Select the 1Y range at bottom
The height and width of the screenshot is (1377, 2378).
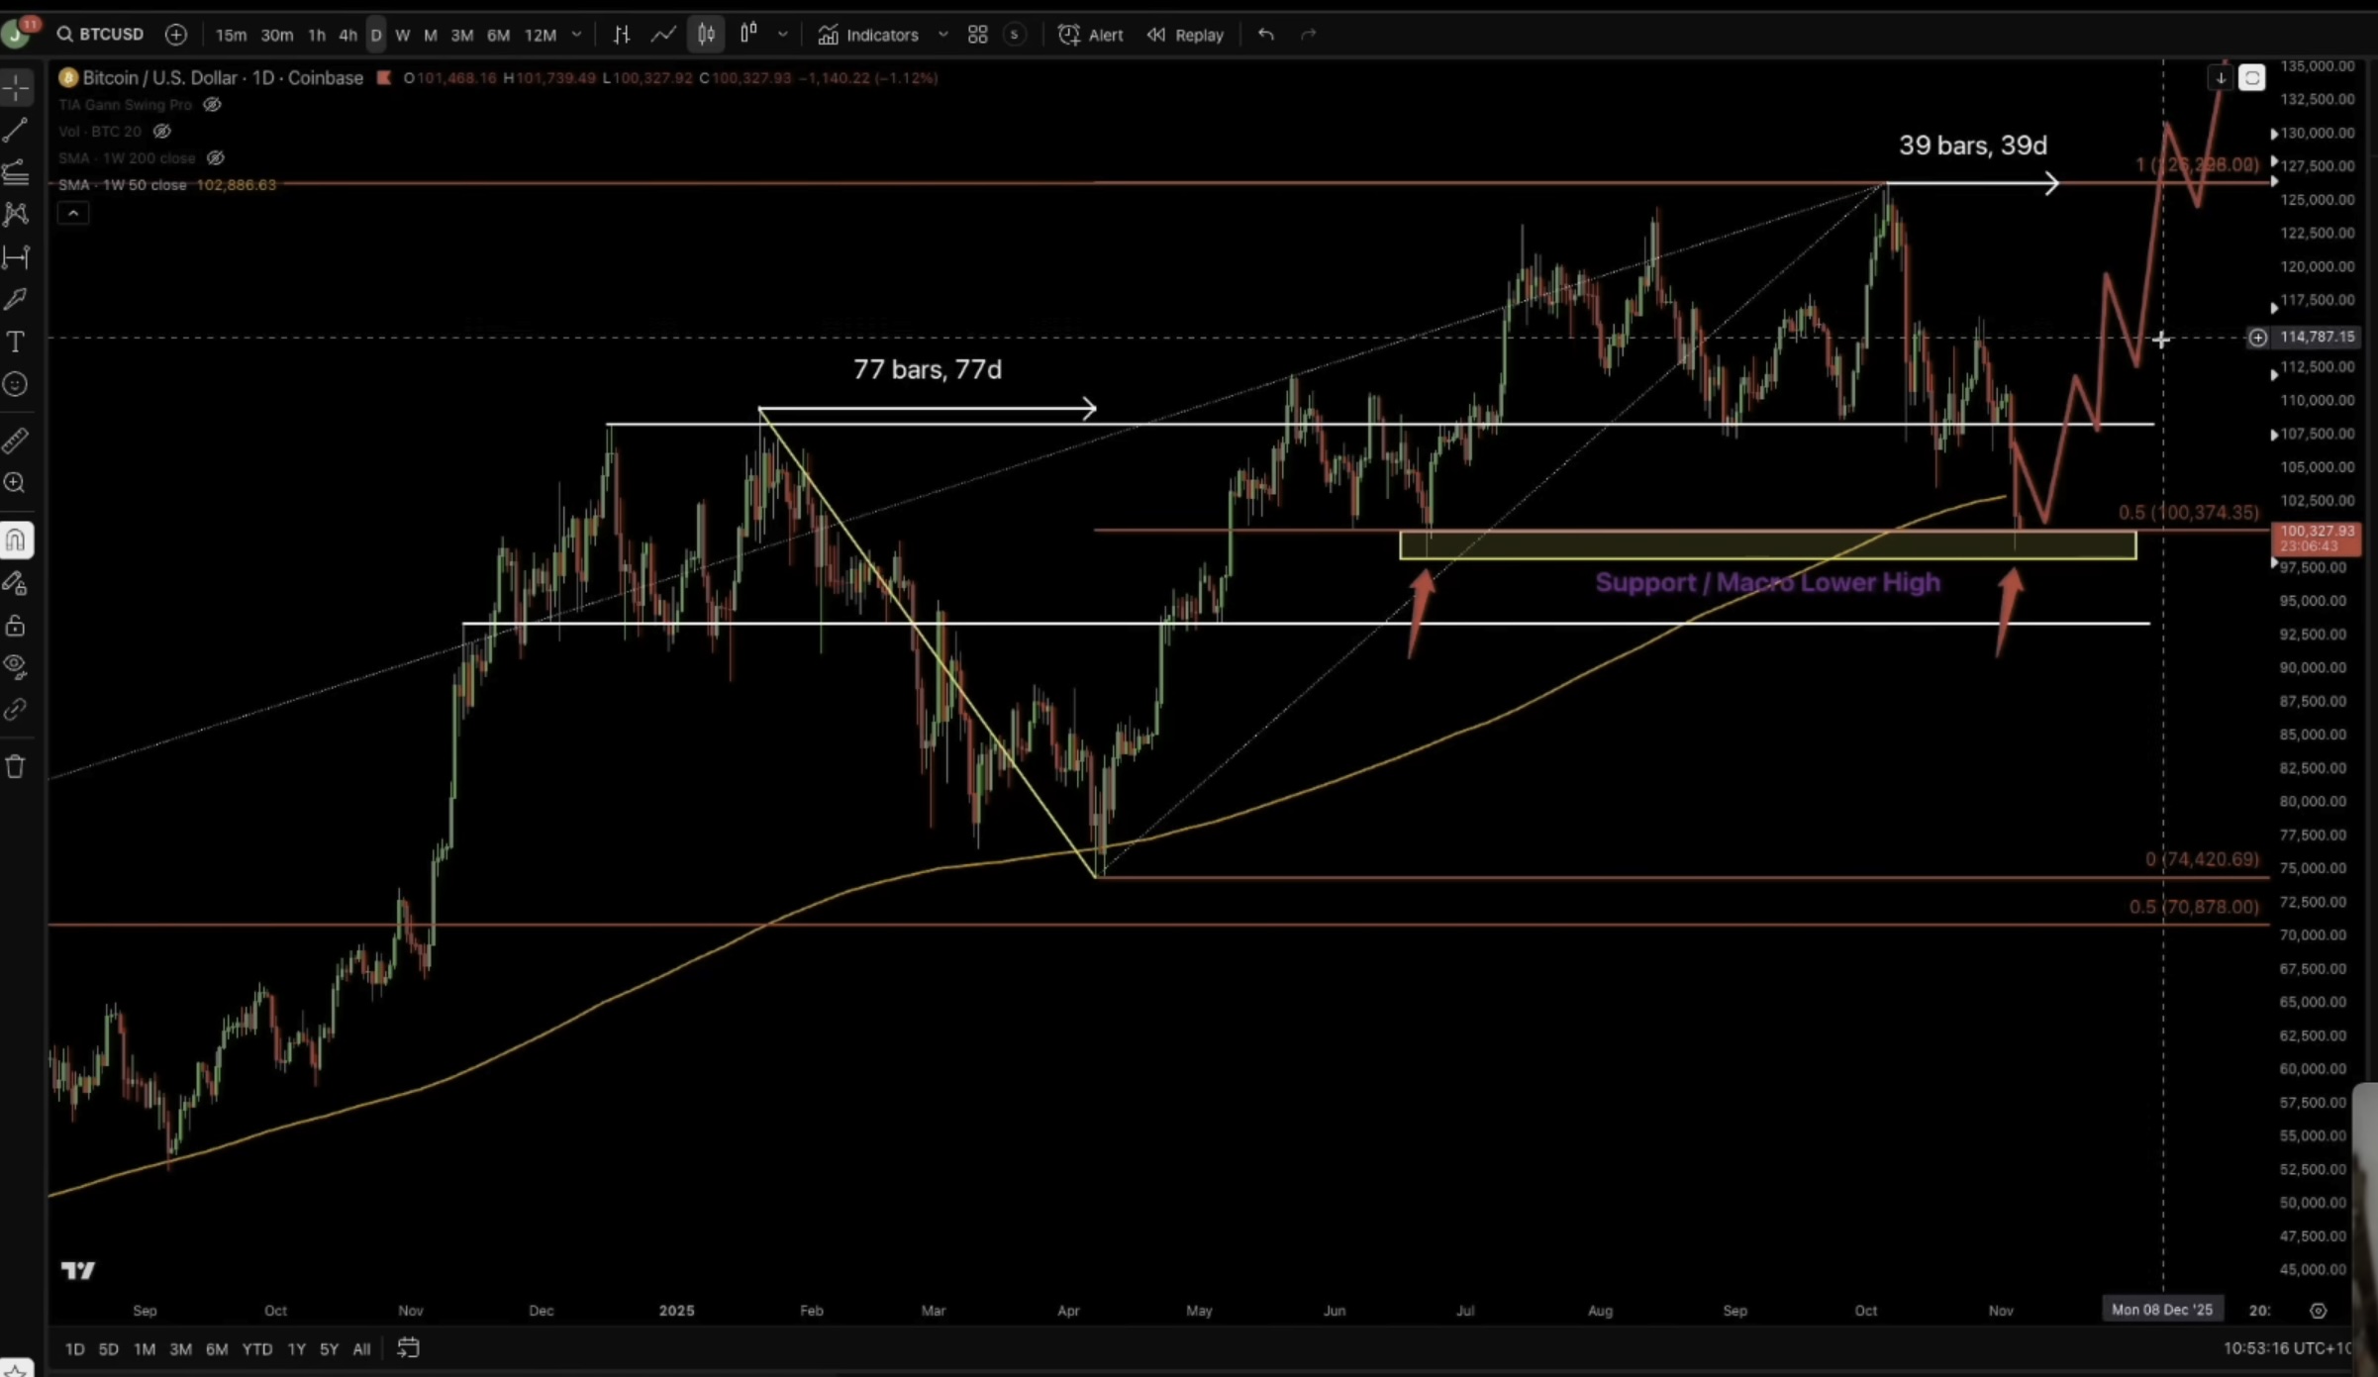point(296,1348)
